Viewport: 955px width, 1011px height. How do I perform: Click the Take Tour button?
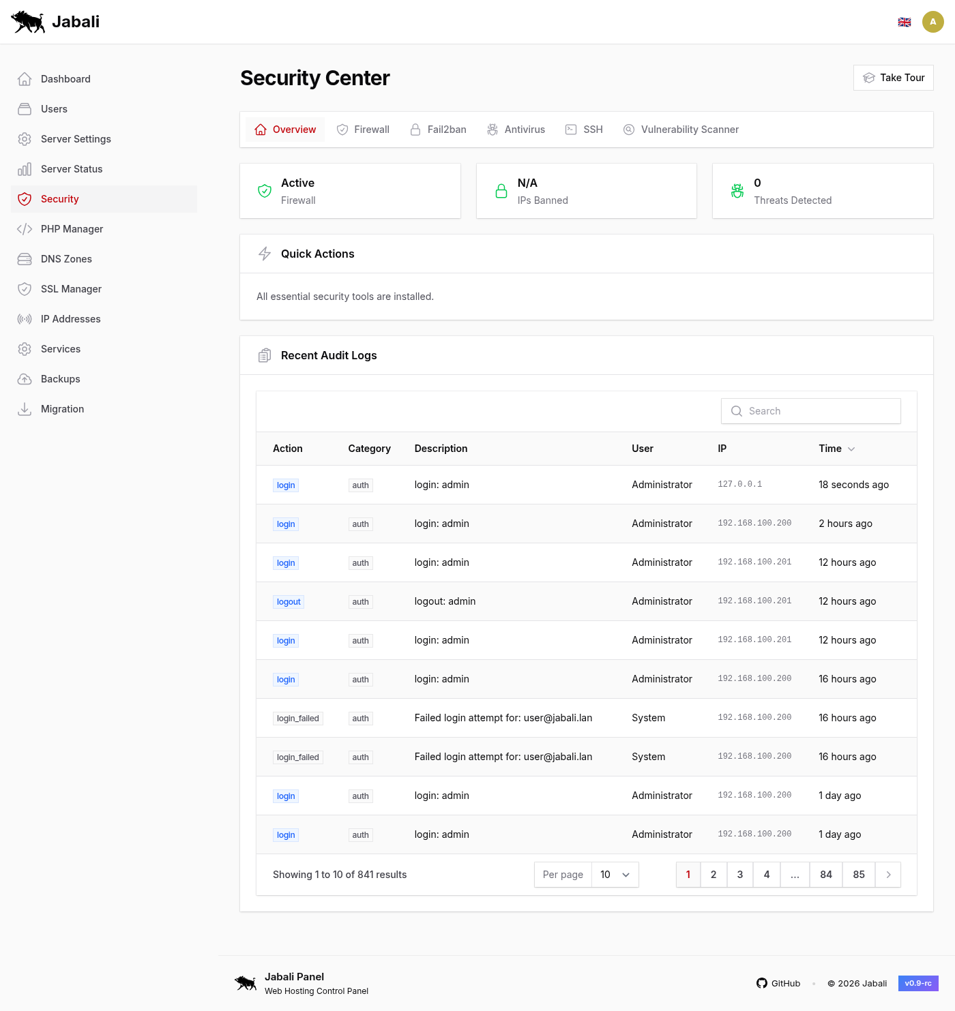[x=893, y=77]
